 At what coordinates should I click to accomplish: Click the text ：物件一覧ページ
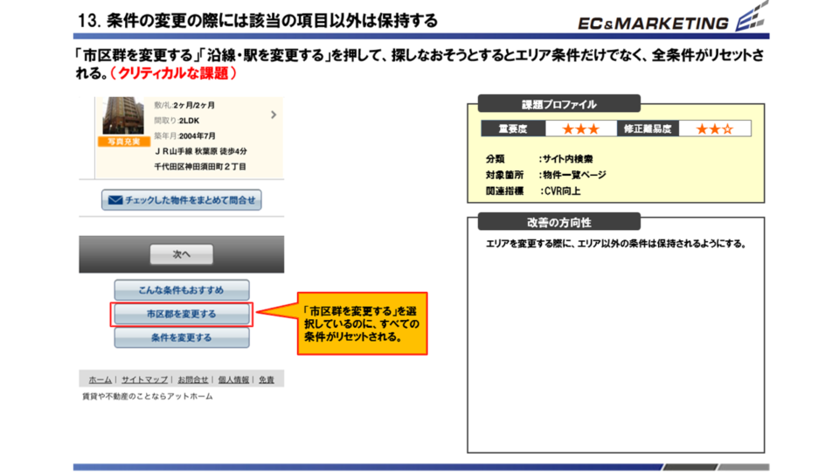click(x=572, y=175)
